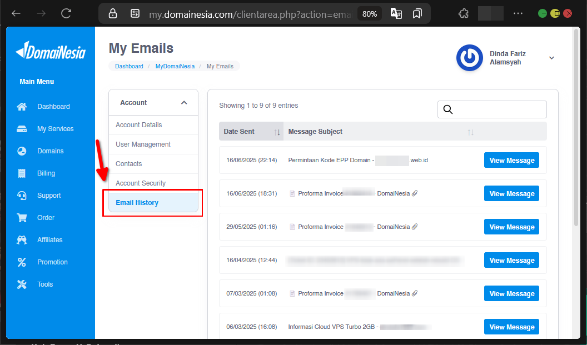The image size is (587, 345).
Task: View Message for the EPP code email
Action: pos(511,160)
